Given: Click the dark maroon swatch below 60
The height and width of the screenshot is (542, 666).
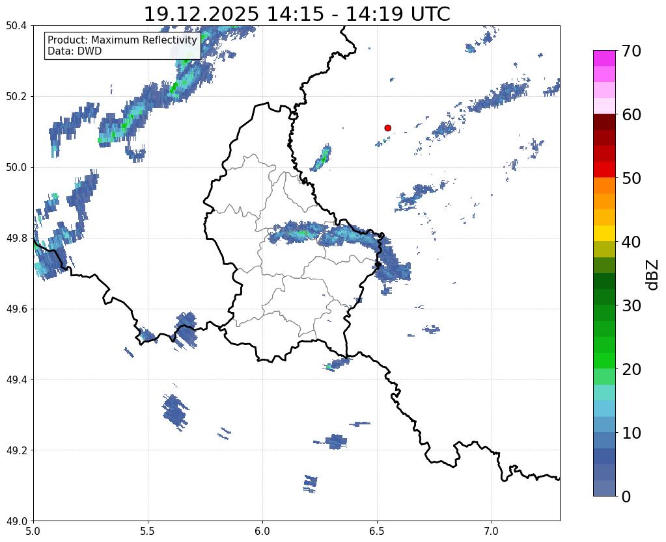Looking at the screenshot, I should [604, 122].
